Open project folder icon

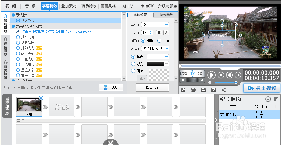[x=193, y=90]
